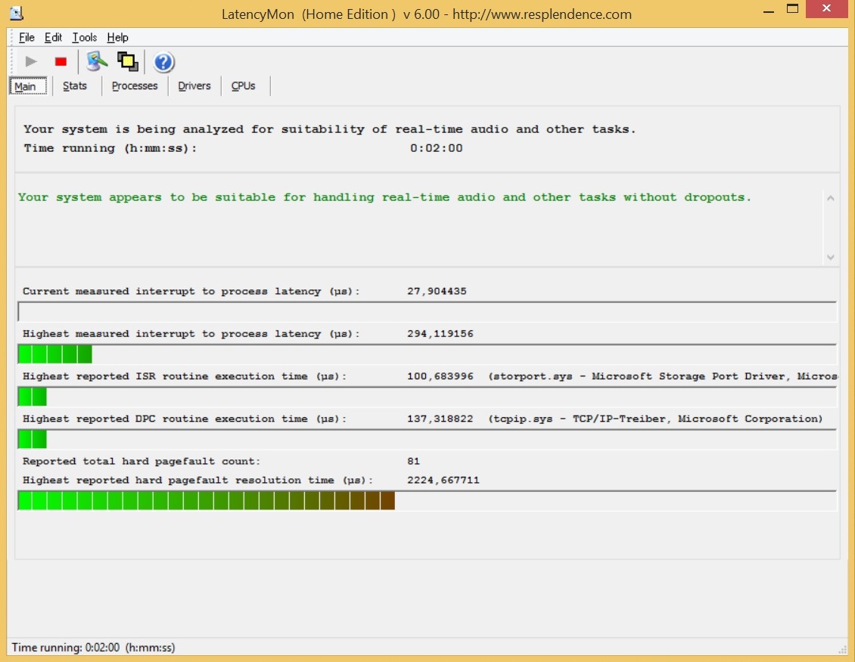Maximize the LatencyMon window
The width and height of the screenshot is (855, 662).
pos(792,9)
